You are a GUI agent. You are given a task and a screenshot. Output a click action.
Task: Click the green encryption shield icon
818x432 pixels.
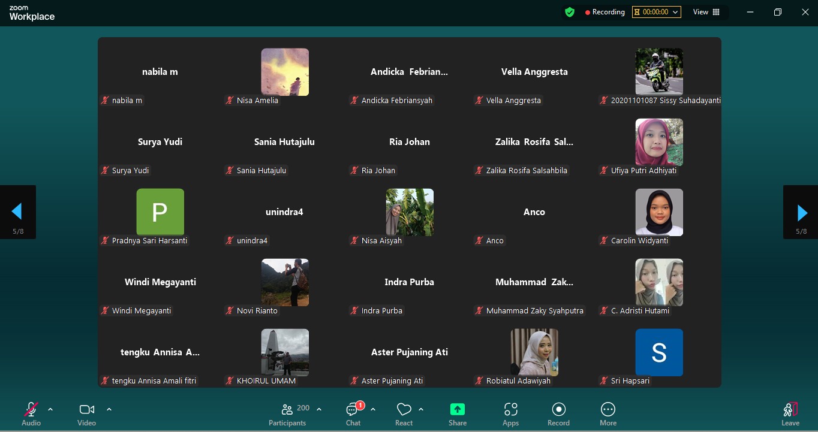[570, 12]
